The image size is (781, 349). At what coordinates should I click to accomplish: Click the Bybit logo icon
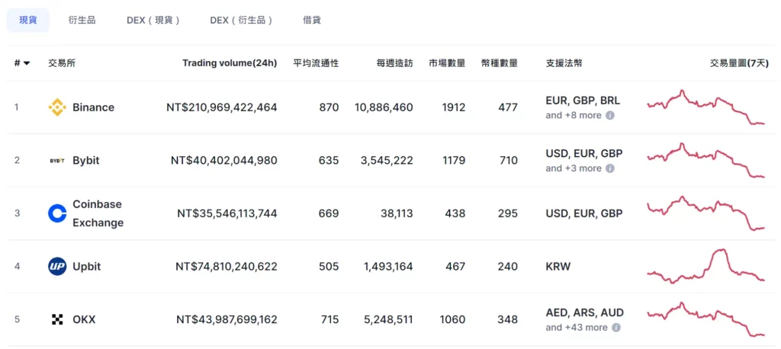point(57,161)
